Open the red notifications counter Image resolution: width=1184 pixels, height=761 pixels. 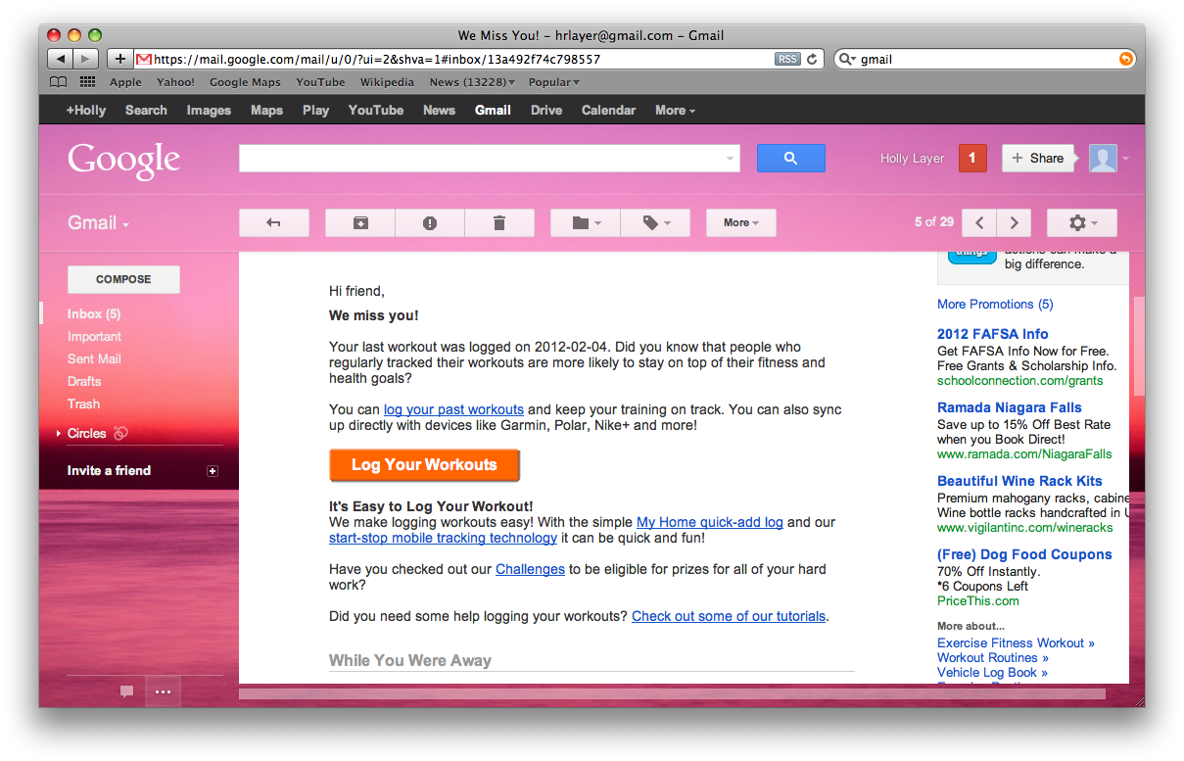click(x=971, y=159)
